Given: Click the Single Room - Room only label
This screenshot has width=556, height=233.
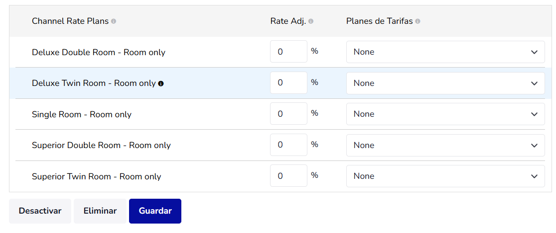Looking at the screenshot, I should (x=82, y=114).
